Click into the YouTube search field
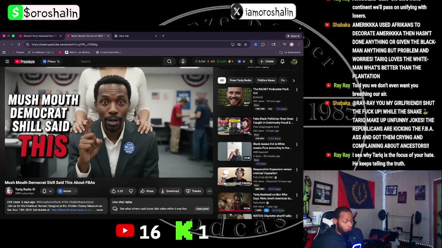This screenshot has height=248, width=442. (120, 61)
